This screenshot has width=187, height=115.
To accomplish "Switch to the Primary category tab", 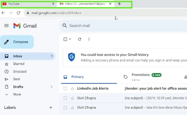I will 89,77.
